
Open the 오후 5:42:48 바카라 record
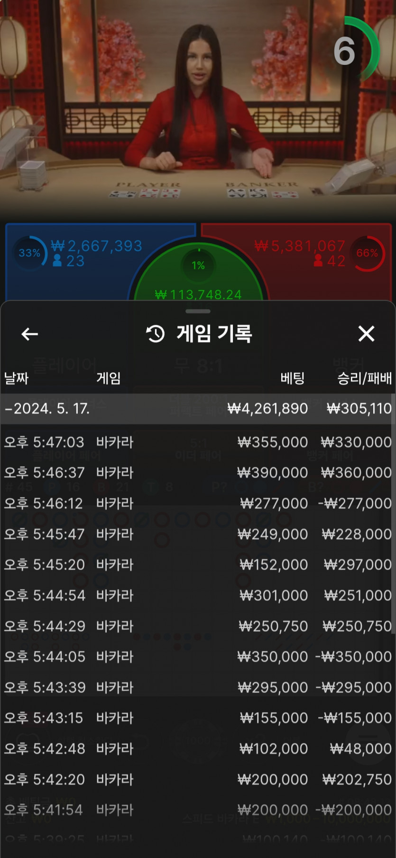point(198,748)
